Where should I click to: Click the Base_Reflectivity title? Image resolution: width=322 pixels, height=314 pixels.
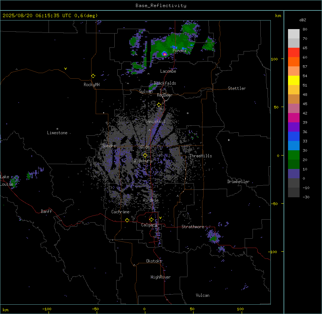tap(161, 6)
